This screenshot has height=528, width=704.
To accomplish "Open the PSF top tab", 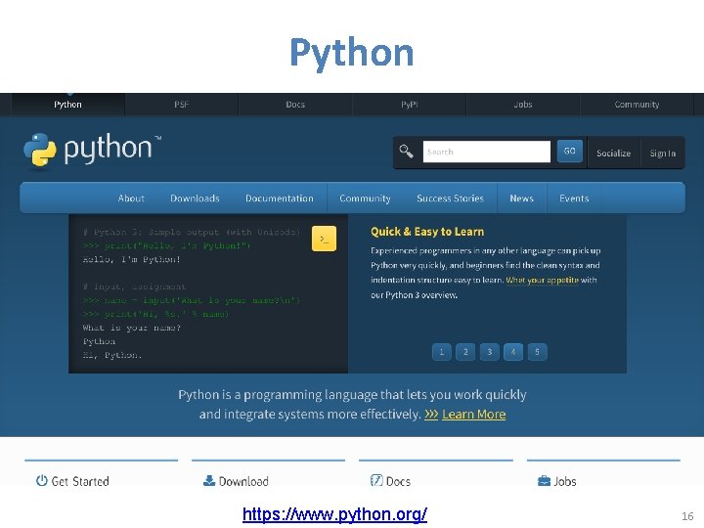I will point(182,105).
